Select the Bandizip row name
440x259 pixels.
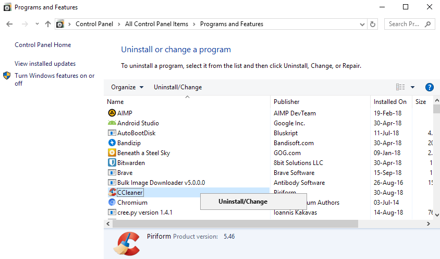129,143
